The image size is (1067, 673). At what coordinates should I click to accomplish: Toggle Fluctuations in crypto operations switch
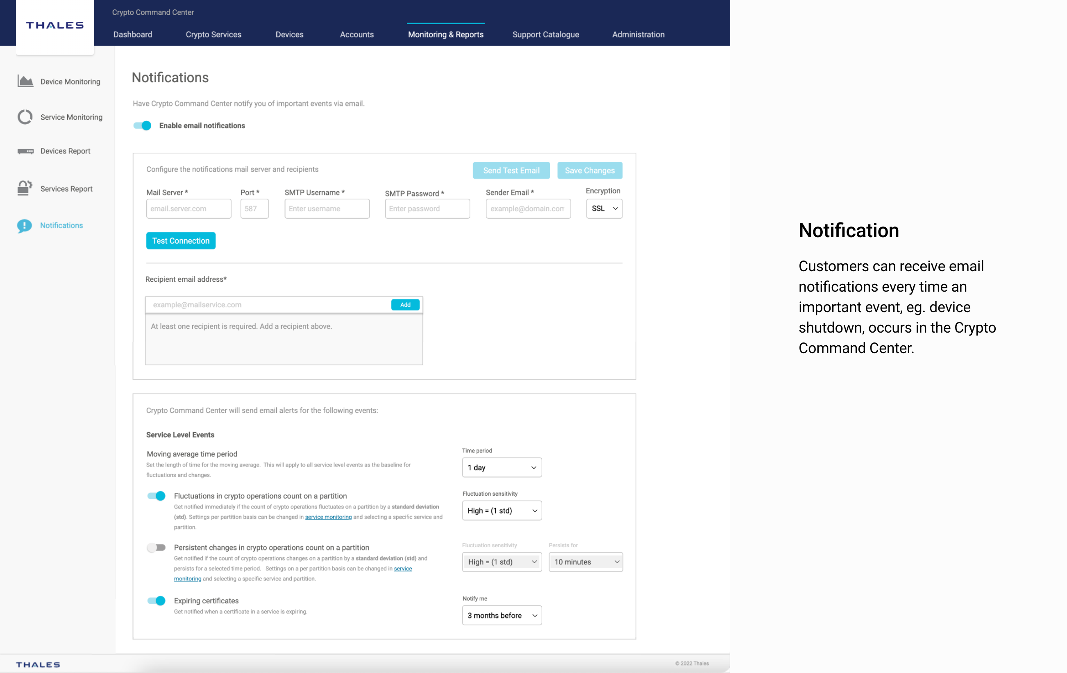157,496
